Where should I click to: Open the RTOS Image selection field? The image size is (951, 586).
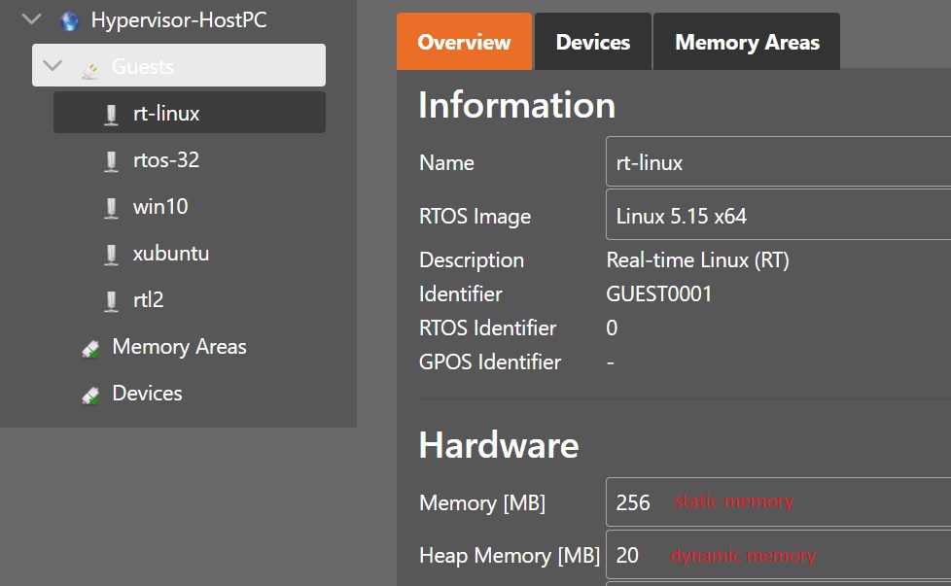[778, 216]
